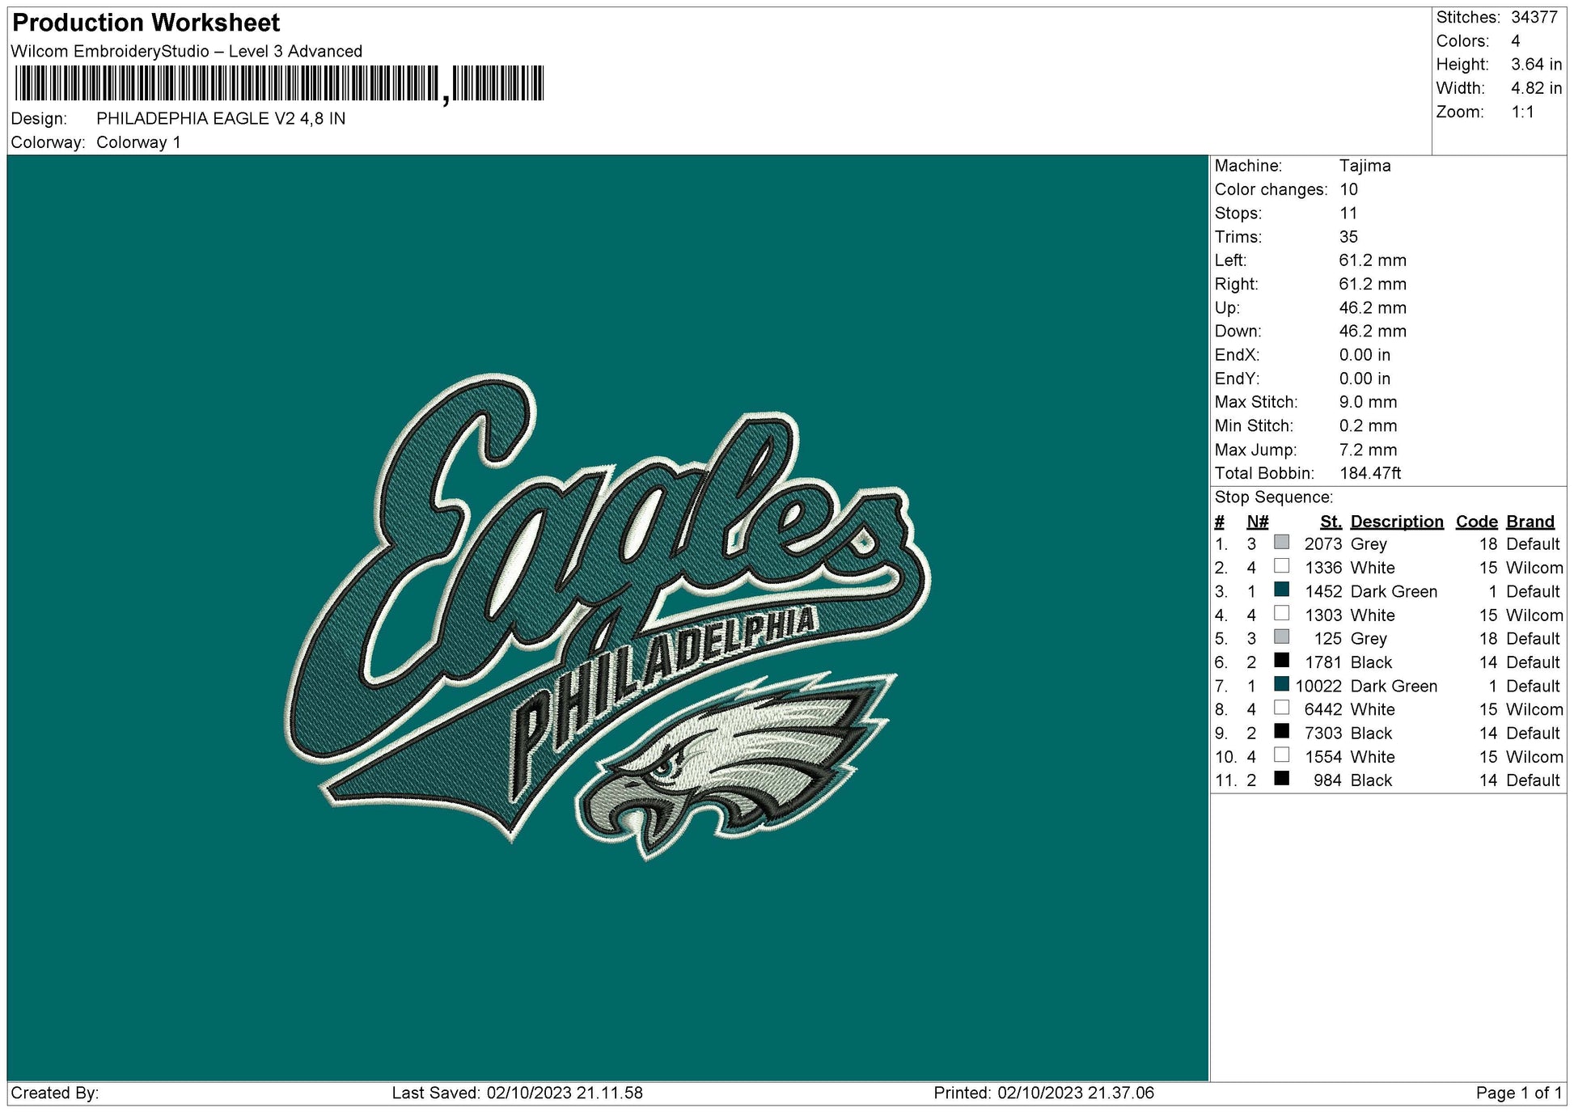
Task: Click the eagle head emblem in the design
Action: [736, 767]
